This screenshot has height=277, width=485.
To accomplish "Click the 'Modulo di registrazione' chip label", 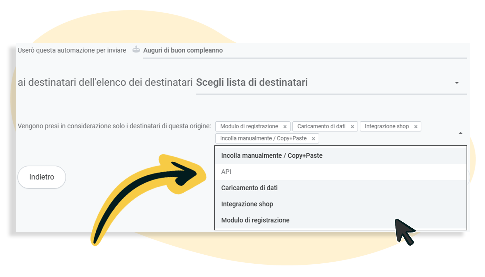I will (x=249, y=126).
